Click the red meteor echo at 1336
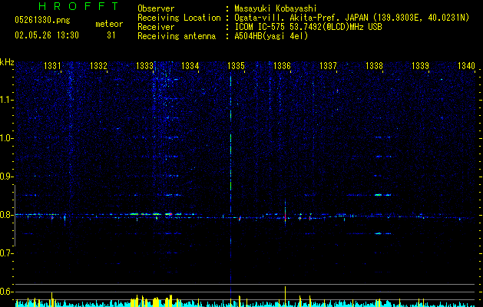The image size is (483, 307). pos(285,216)
